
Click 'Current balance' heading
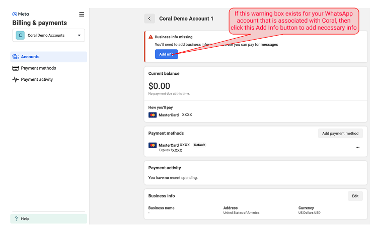pos(164,74)
